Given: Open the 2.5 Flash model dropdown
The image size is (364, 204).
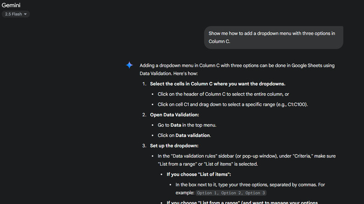Looking at the screenshot, I should coord(16,14).
